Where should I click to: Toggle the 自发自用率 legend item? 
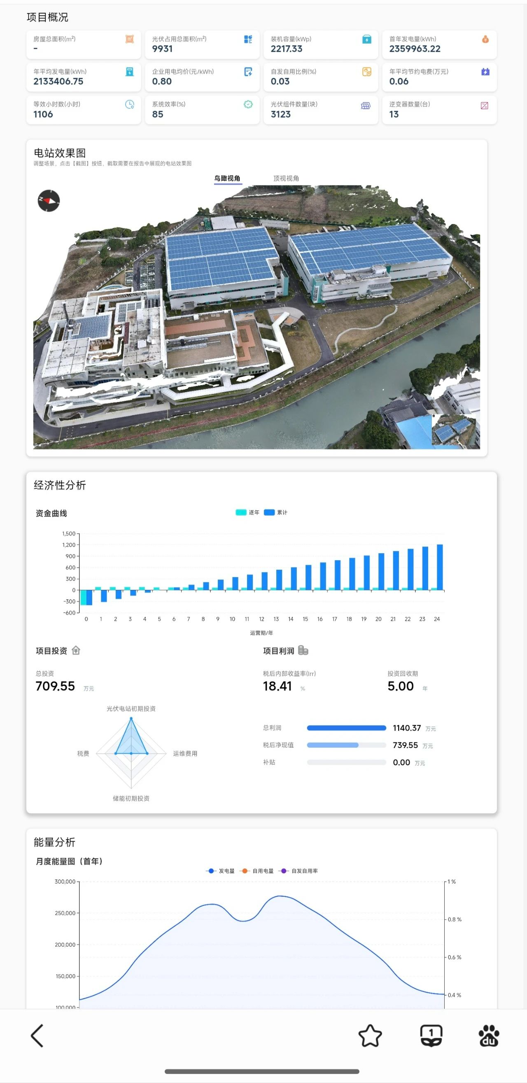pos(299,871)
